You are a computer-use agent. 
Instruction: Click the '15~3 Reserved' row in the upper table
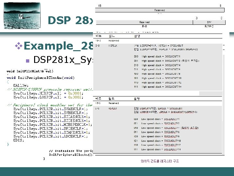[x=158, y=40]
